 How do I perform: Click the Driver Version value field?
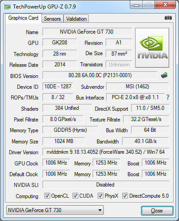click(x=106, y=152)
